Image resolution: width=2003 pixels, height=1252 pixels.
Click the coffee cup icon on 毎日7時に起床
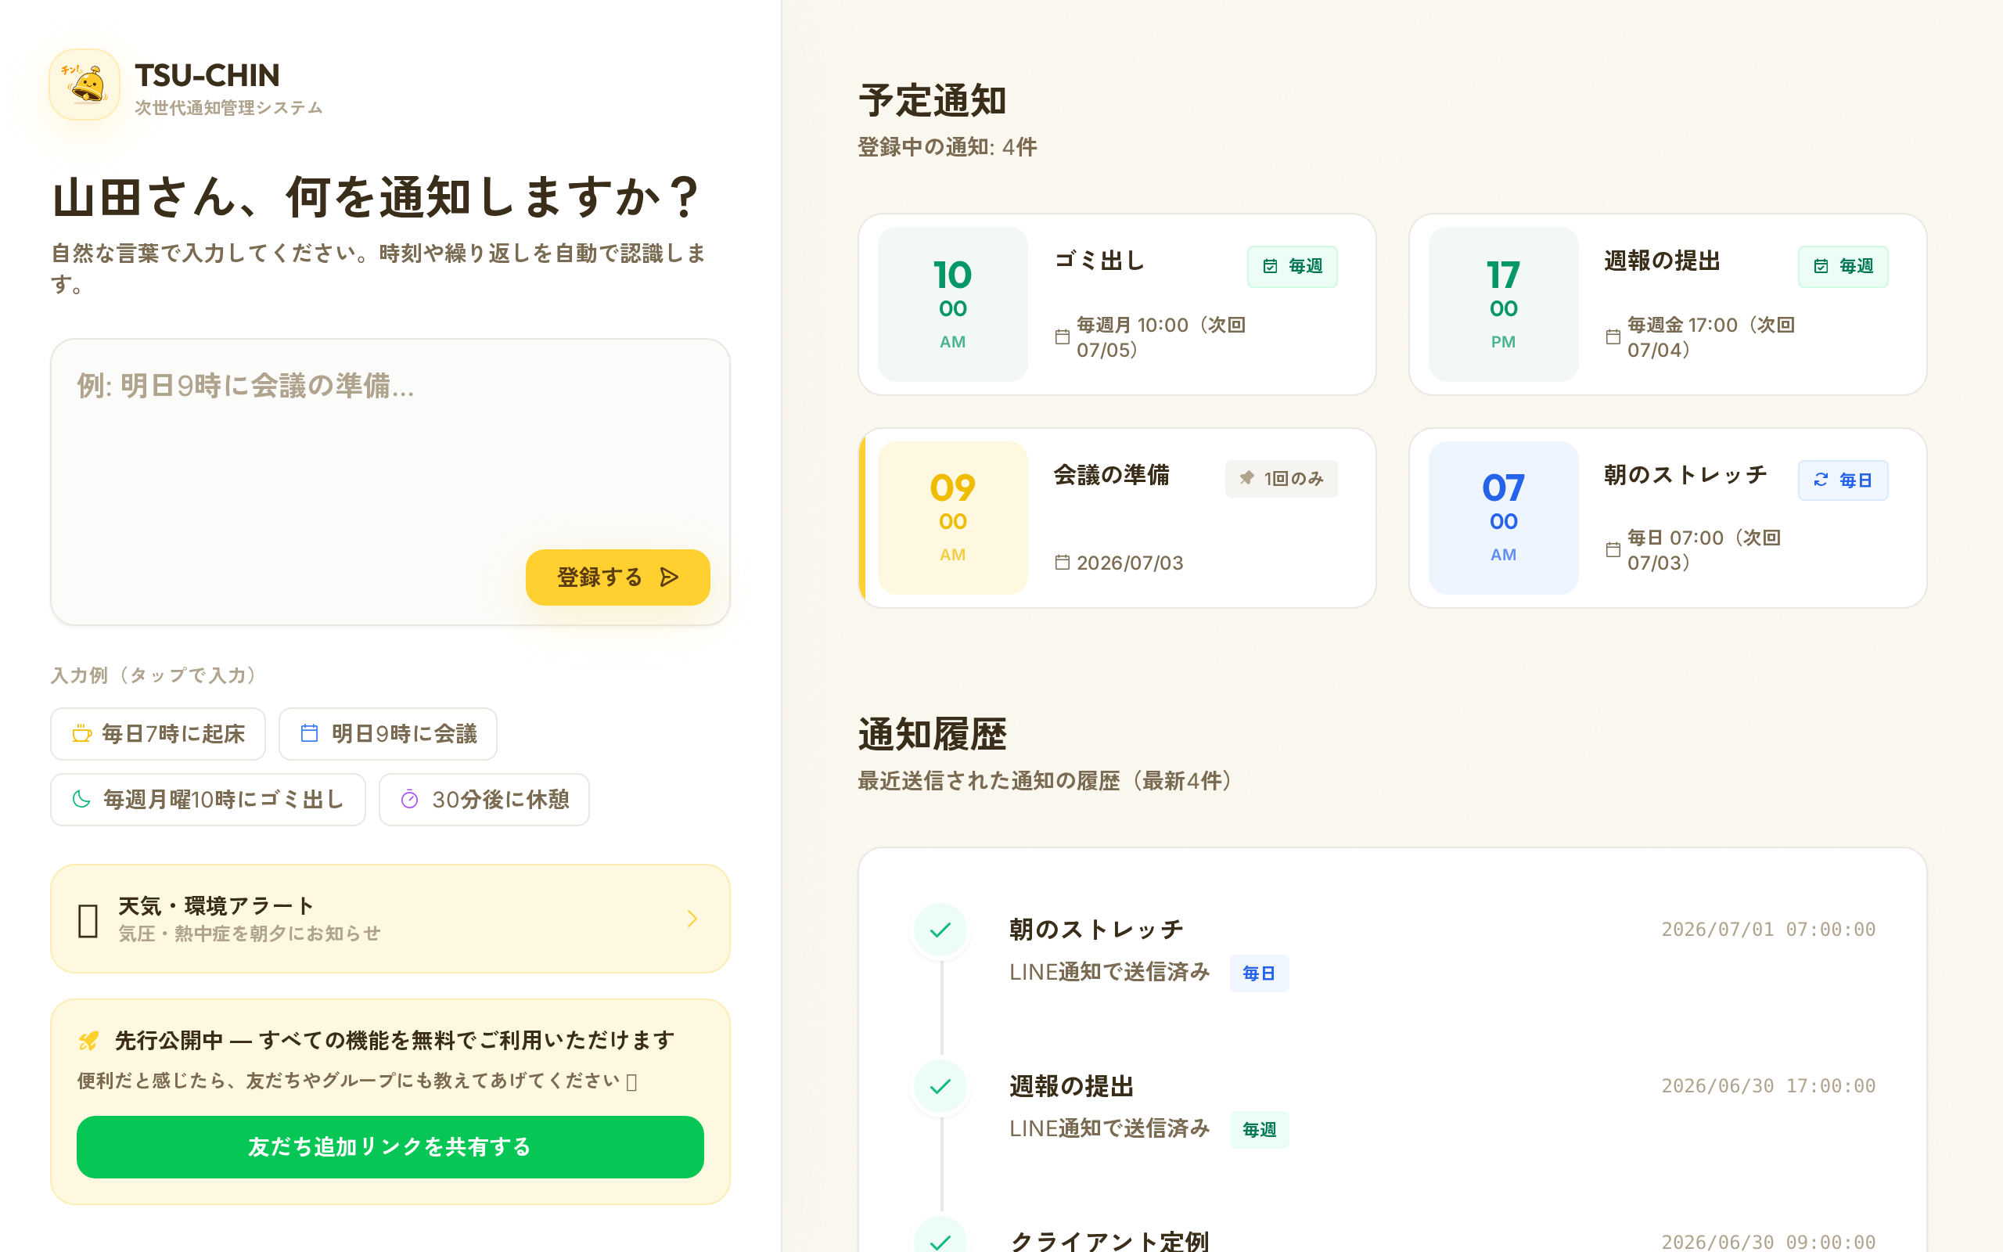(x=81, y=734)
